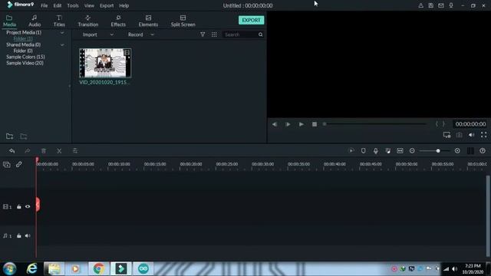491x276 pixels.
Task: Switch to the Titles tab
Action: (x=59, y=21)
